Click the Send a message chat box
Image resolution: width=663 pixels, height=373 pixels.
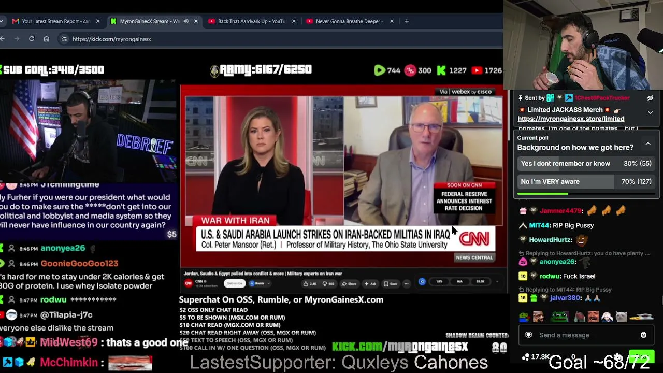pos(585,335)
